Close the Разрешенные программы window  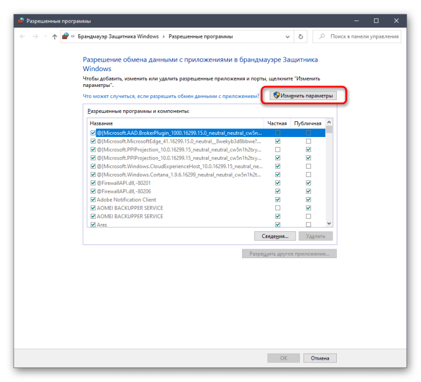click(x=396, y=21)
